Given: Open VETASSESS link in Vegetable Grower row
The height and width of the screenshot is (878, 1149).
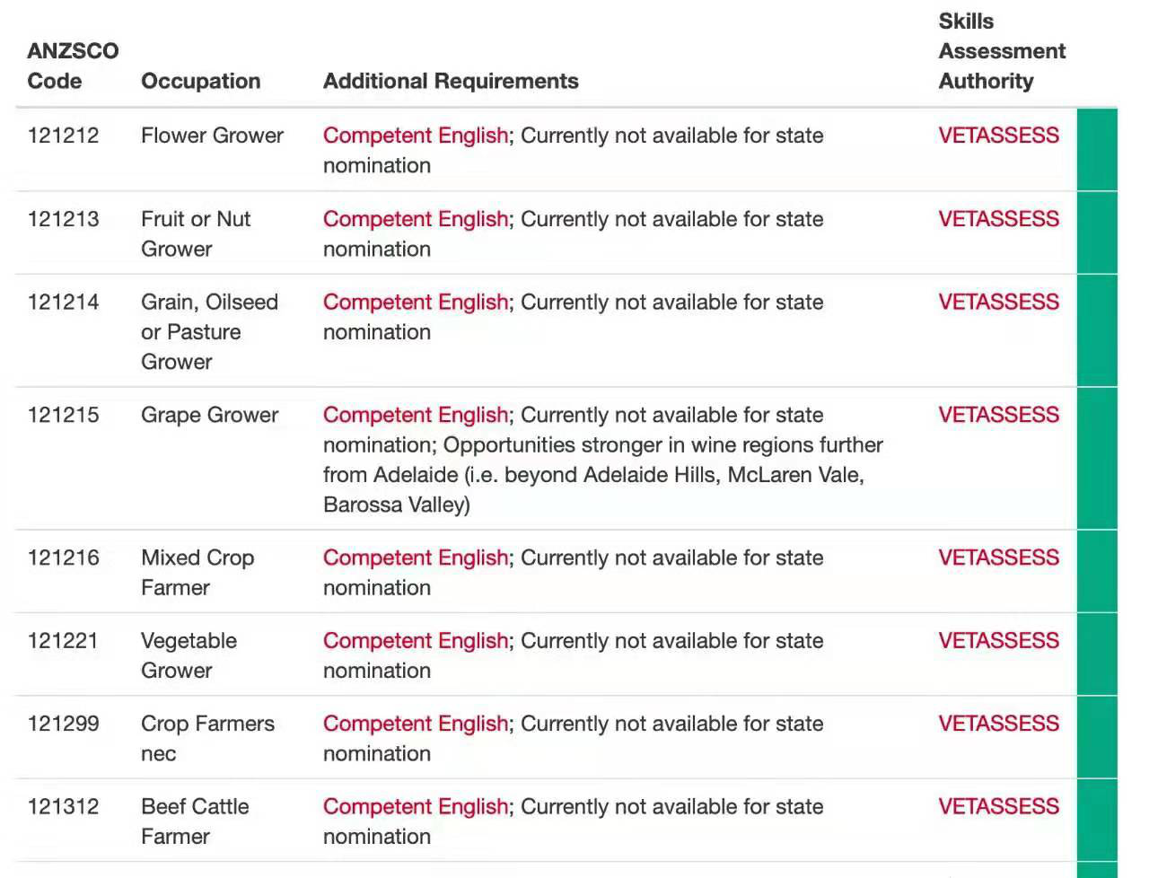Looking at the screenshot, I should tap(998, 641).
